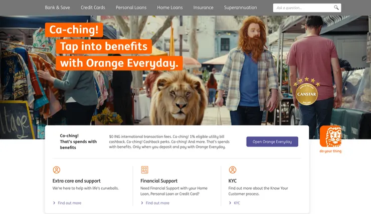The image size is (371, 214).
Task: Follow Find out more under Financial Support
Action: tap(157, 203)
